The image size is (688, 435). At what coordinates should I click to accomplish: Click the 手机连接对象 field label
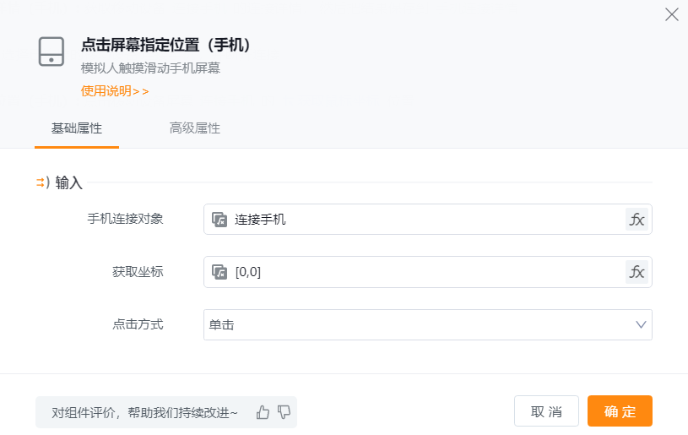(x=125, y=219)
